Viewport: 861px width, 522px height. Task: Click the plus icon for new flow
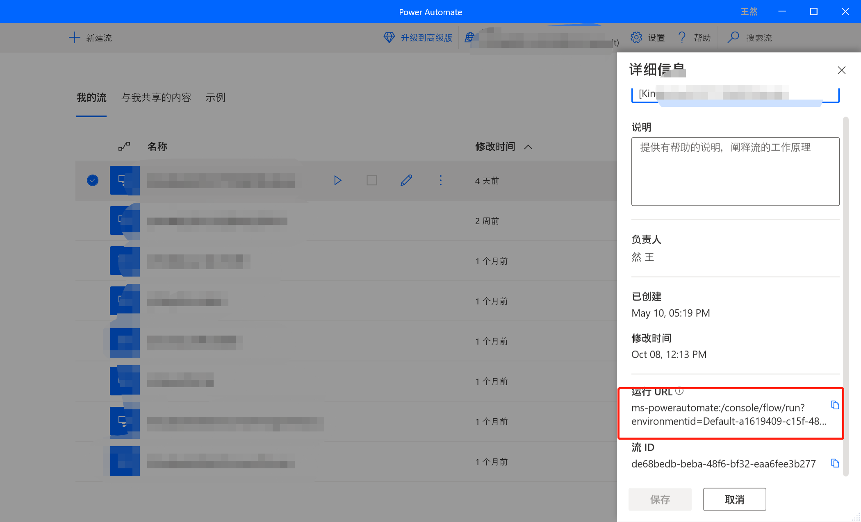coord(74,38)
